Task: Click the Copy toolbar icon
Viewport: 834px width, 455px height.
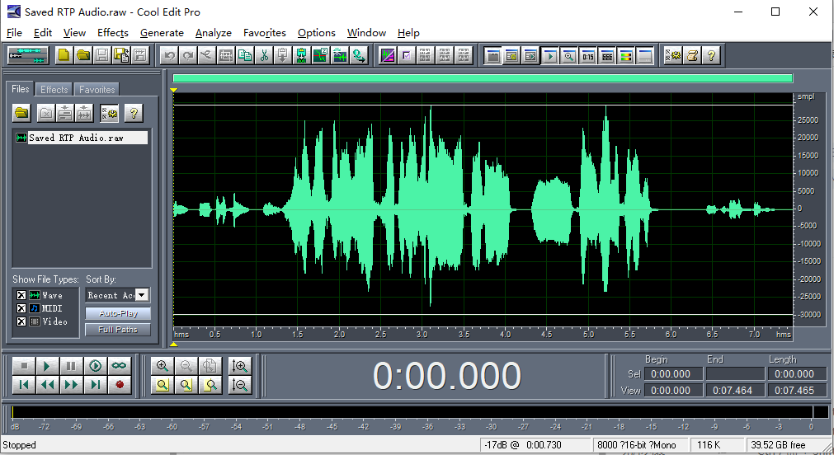Action: point(245,55)
